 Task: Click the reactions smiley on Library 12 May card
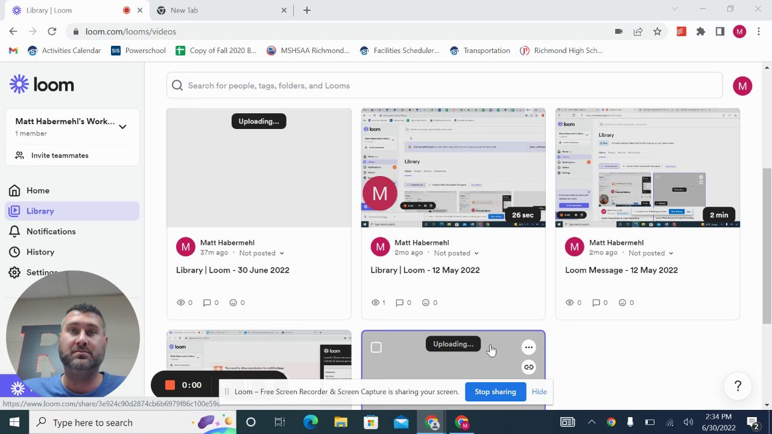[x=426, y=303]
